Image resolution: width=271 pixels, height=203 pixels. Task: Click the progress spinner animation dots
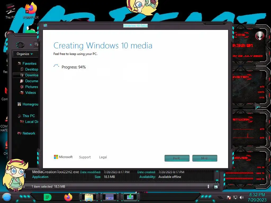click(x=56, y=66)
